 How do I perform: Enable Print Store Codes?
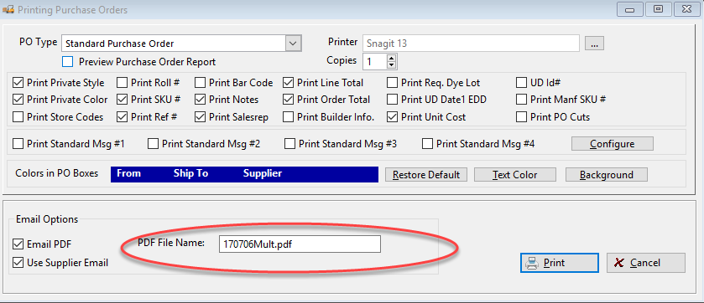coord(18,117)
